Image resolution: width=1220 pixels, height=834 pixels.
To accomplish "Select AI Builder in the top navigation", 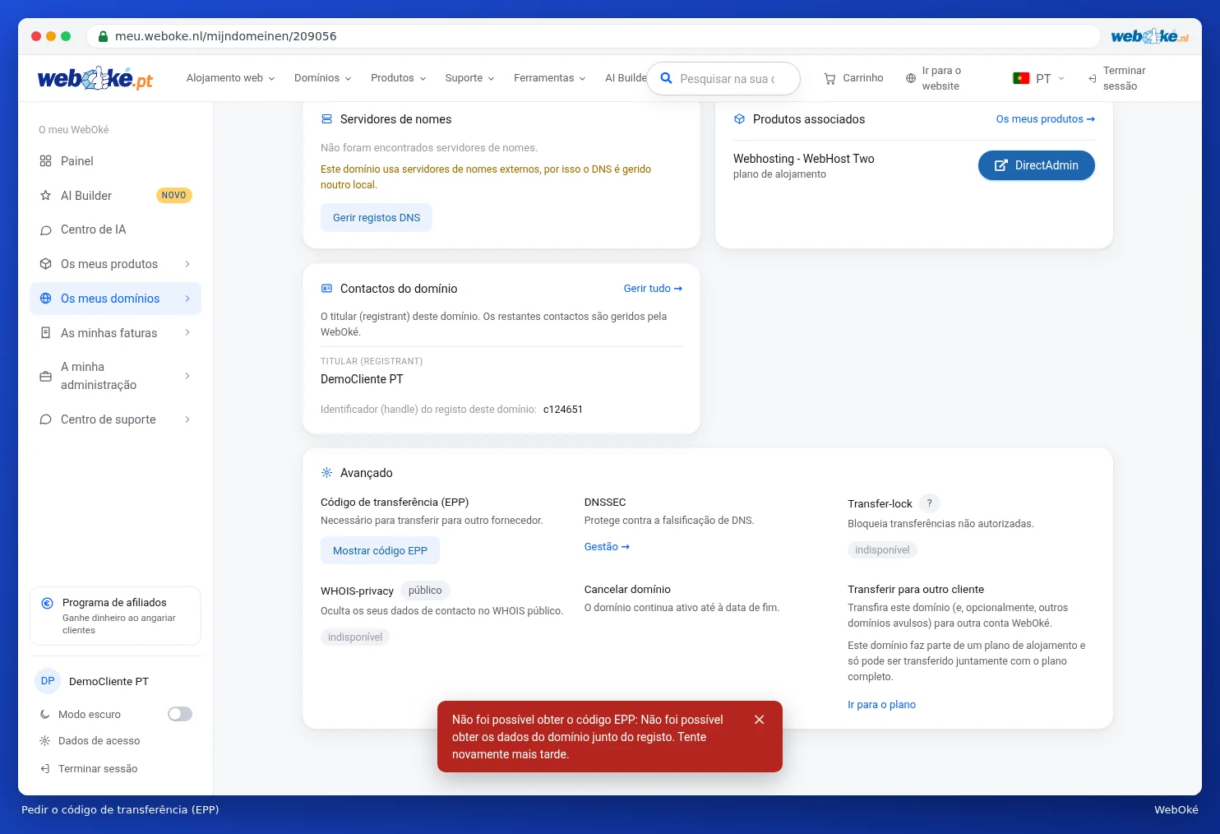I will coord(626,78).
